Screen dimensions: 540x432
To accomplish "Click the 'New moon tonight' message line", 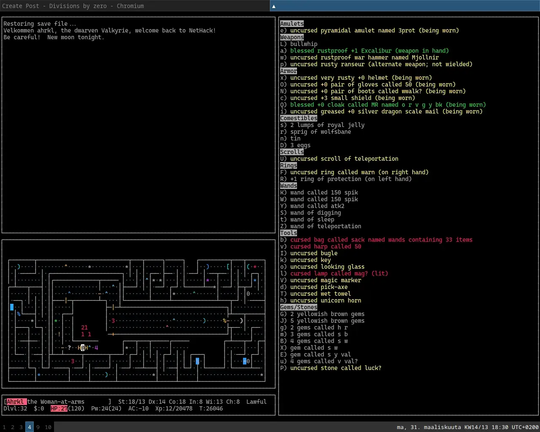I will 54,37.
